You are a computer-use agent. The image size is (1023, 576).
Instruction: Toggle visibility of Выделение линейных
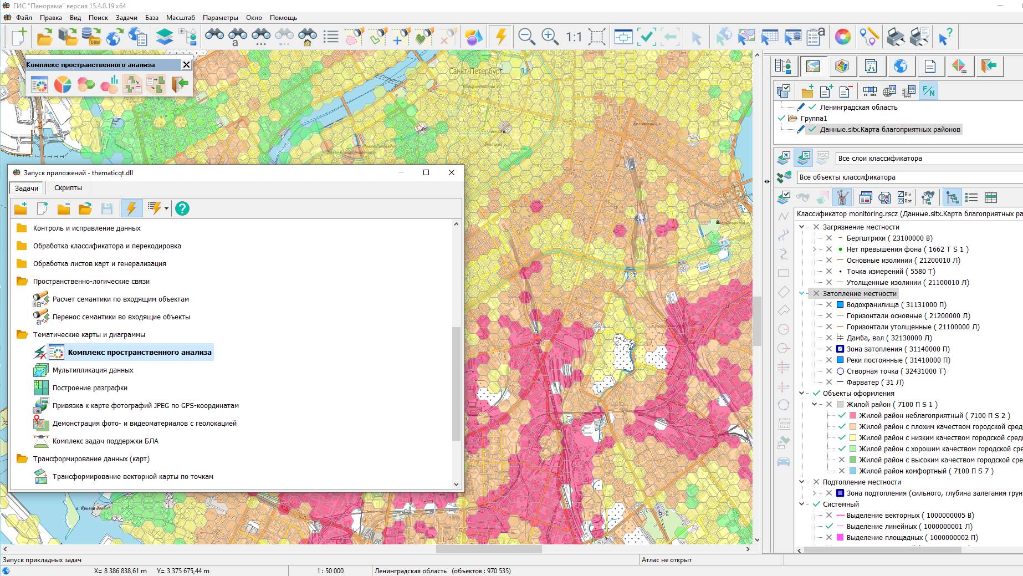pos(829,526)
